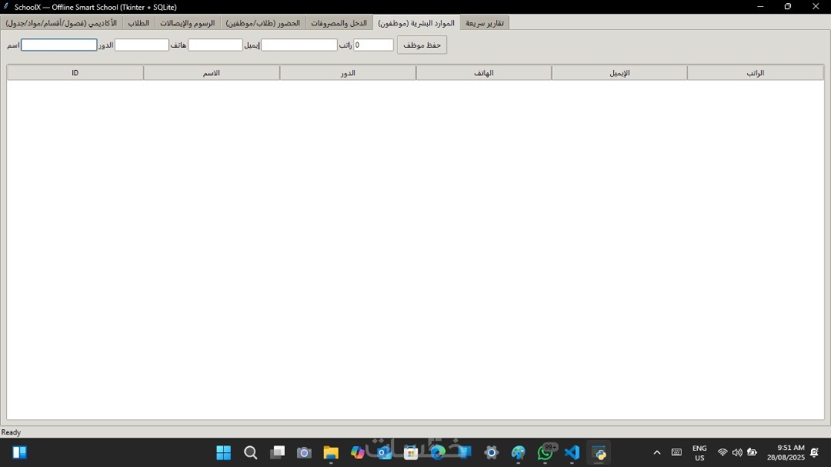Click the touch keyboard tray icon

[x=677, y=452]
